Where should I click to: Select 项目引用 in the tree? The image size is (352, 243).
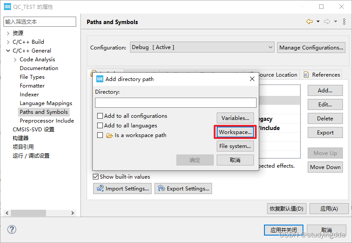[23, 147]
